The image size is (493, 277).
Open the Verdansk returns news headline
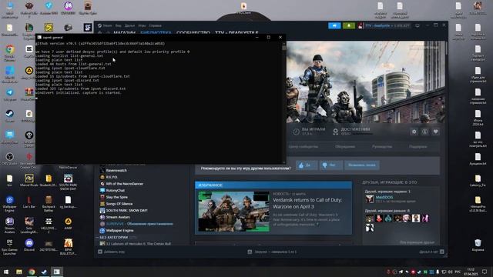[307, 203]
